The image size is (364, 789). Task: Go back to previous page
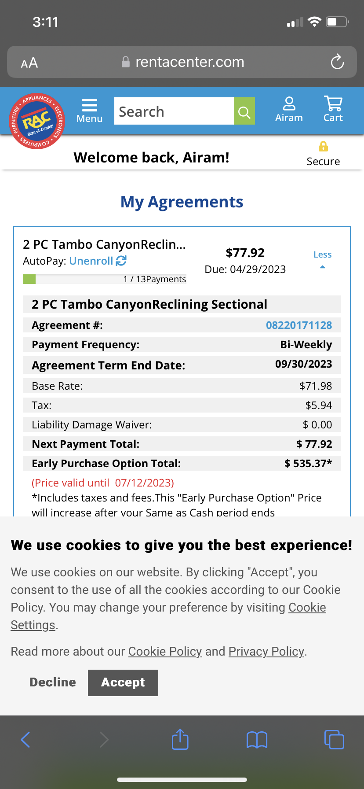[x=25, y=739]
